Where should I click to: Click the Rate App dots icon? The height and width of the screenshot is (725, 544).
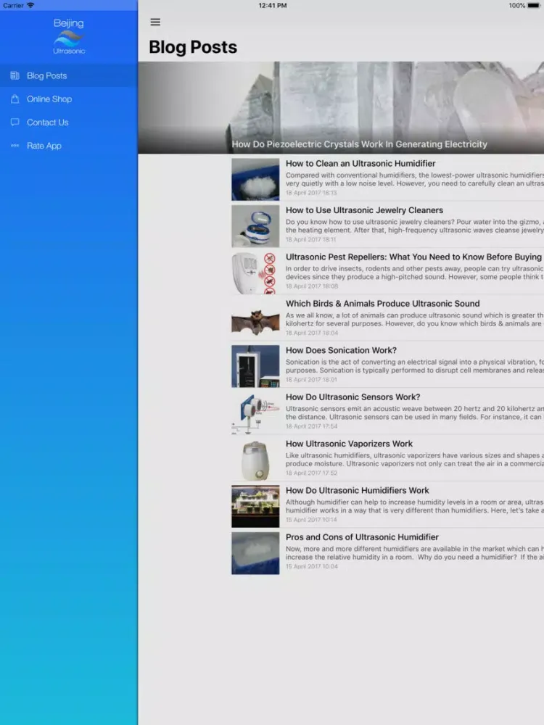(15, 146)
